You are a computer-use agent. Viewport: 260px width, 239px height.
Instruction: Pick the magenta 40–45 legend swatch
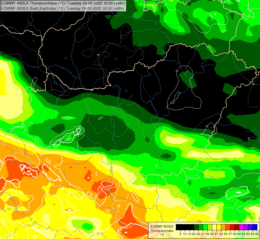[241, 227]
